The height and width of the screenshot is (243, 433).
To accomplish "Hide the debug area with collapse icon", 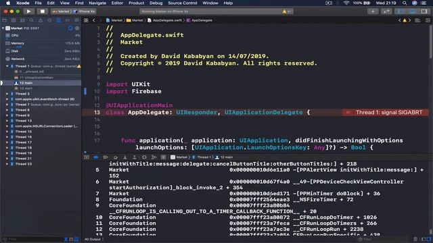I will [x=87, y=157].
